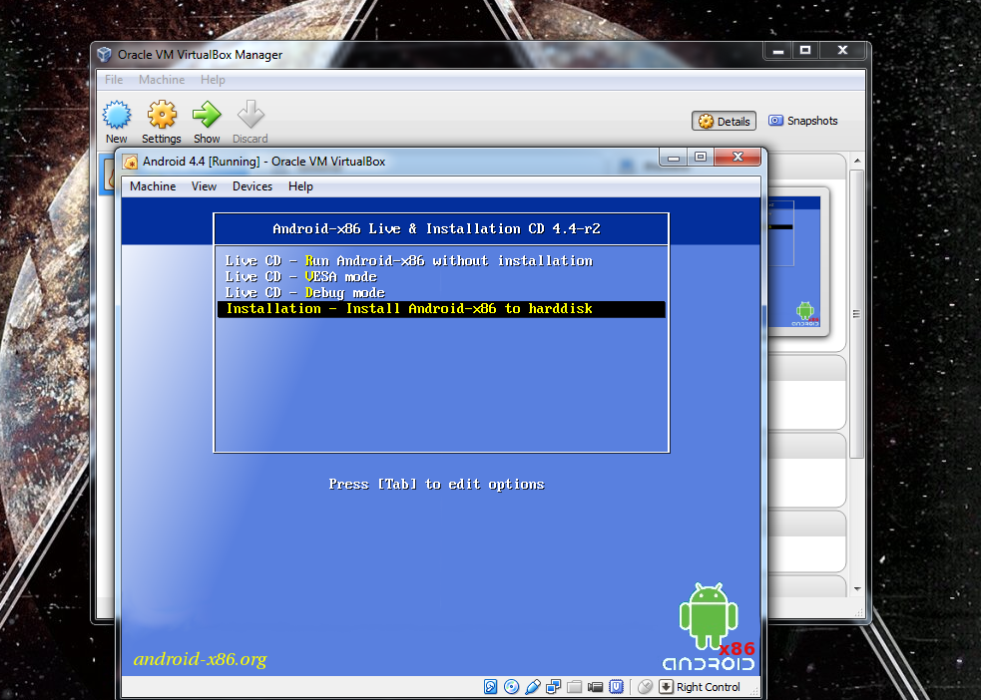981x700 pixels.
Task: Click the New machine icon in Manager
Action: point(117,115)
